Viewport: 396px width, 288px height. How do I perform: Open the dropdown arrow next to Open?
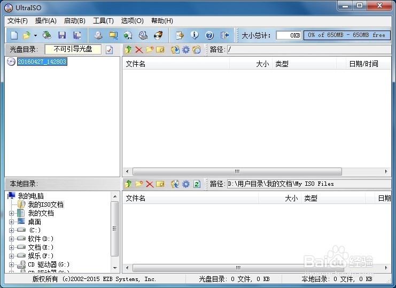pos(35,35)
